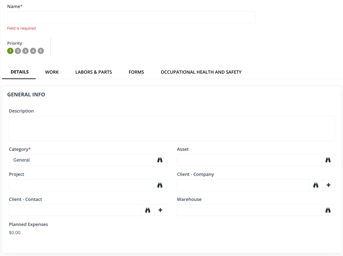Click inside the required Name field
The height and width of the screenshot is (256, 343).
pyautogui.click(x=131, y=17)
